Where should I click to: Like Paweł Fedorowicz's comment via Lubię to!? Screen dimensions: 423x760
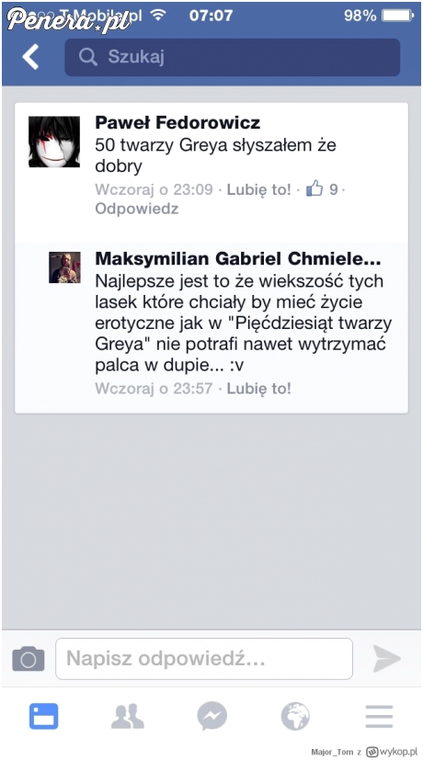click(x=259, y=189)
